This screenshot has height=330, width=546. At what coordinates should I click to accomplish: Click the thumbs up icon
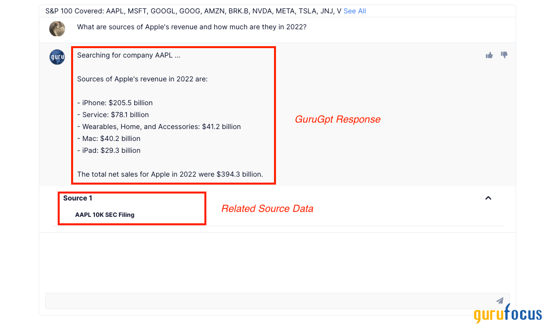point(489,55)
